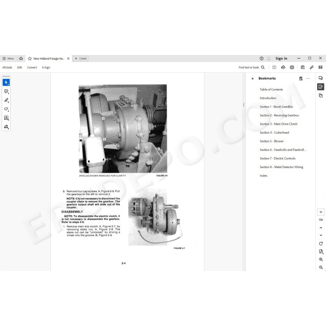Star the New Holland Forage document tab

click(x=30, y=58)
